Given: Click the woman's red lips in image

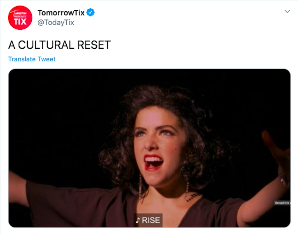Looking at the screenshot, I should tap(154, 162).
